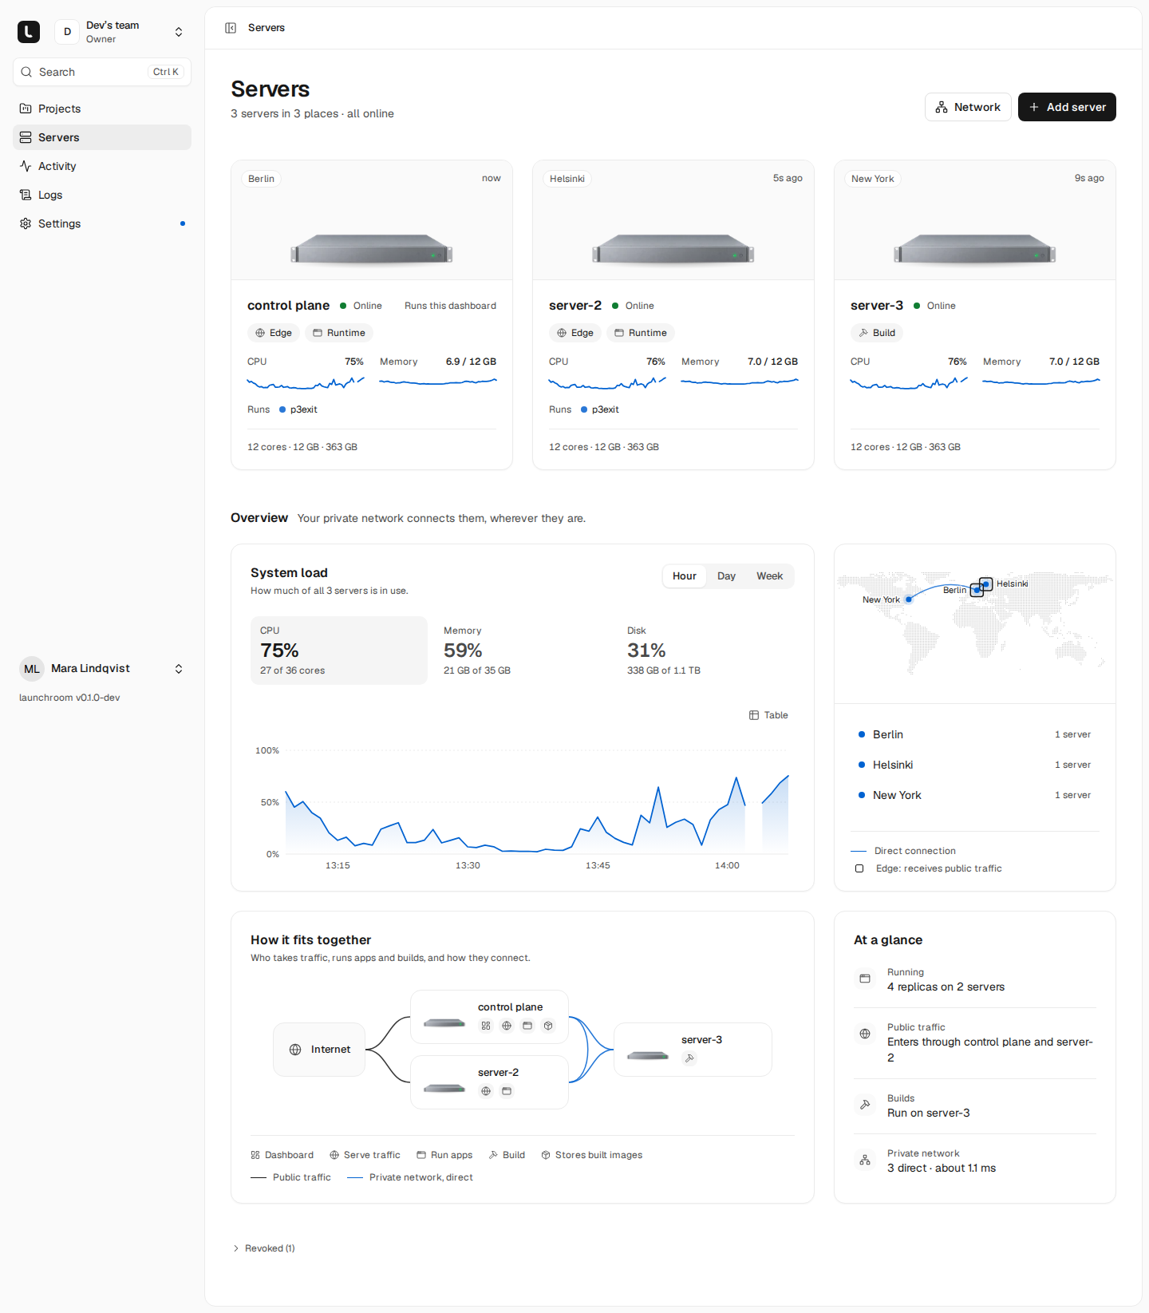Go to Servers in the sidebar

(x=102, y=137)
